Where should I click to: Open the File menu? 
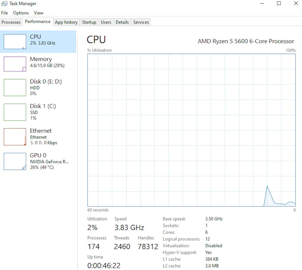point(4,13)
